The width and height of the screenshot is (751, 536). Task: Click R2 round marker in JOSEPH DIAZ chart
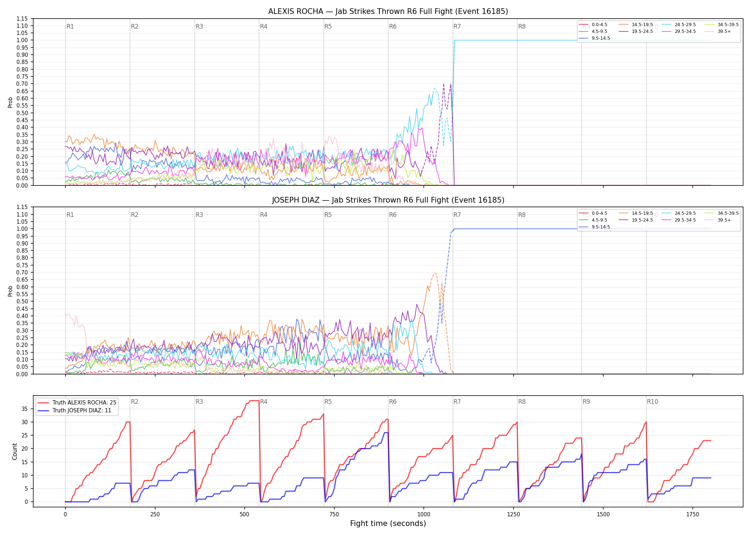pos(134,215)
